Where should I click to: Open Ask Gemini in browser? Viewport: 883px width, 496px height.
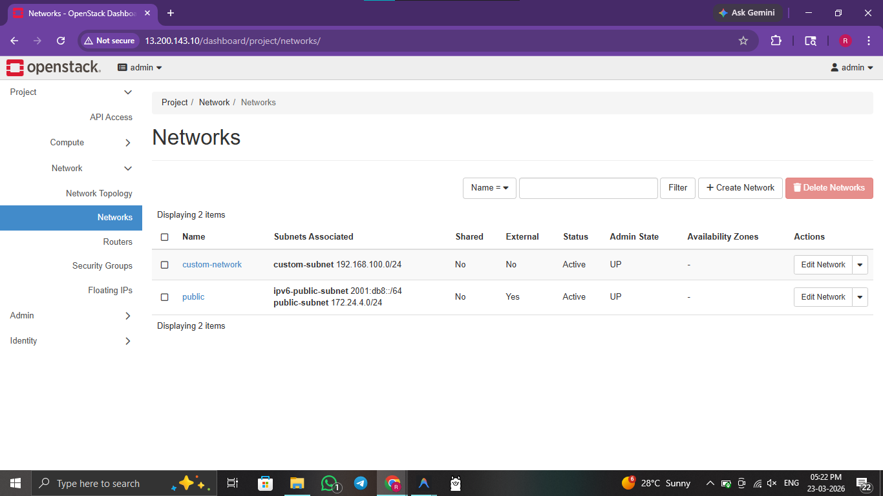coord(747,13)
